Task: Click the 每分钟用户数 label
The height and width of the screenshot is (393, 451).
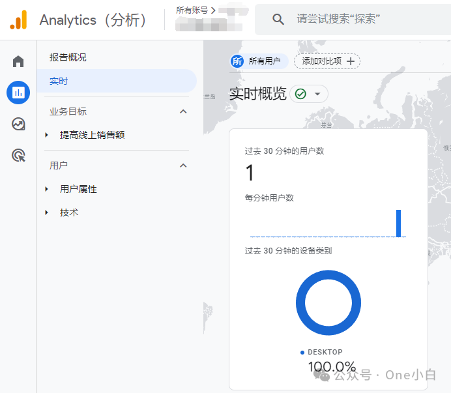Action: point(269,198)
